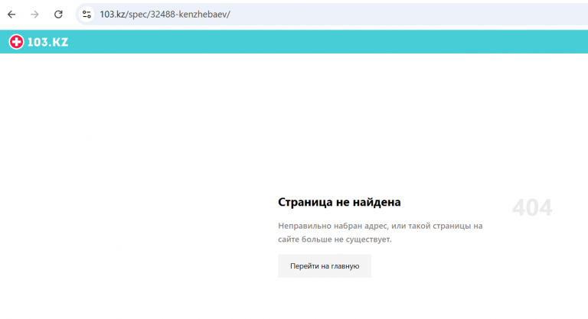Open the 103.KZ site title link
Viewport: 588px width, 319px height.
coord(47,42)
